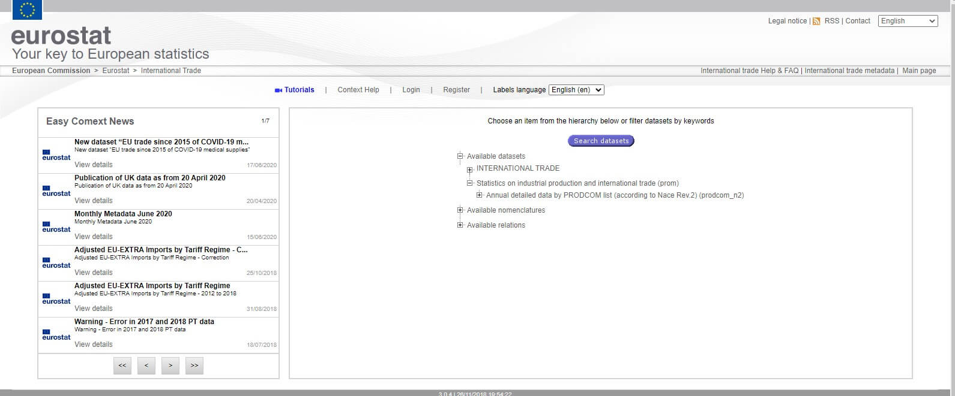Screen dimensions: 955x396
Task: Click the RSS feed icon
Action: coord(816,21)
